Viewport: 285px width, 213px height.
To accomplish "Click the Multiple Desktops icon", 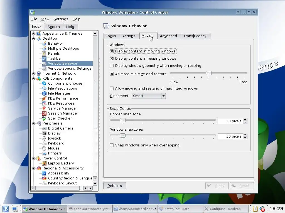I will (44, 48).
